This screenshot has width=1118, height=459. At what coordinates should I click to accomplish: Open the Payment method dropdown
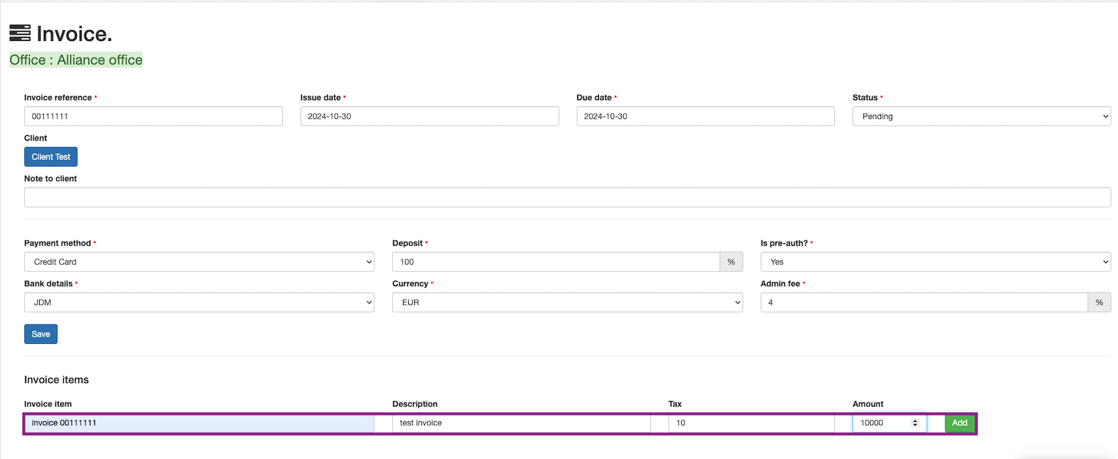click(x=199, y=262)
